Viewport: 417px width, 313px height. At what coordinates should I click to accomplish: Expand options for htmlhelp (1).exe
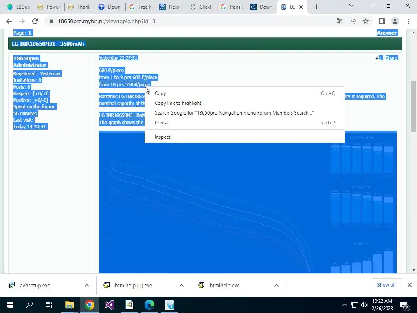[182, 285]
